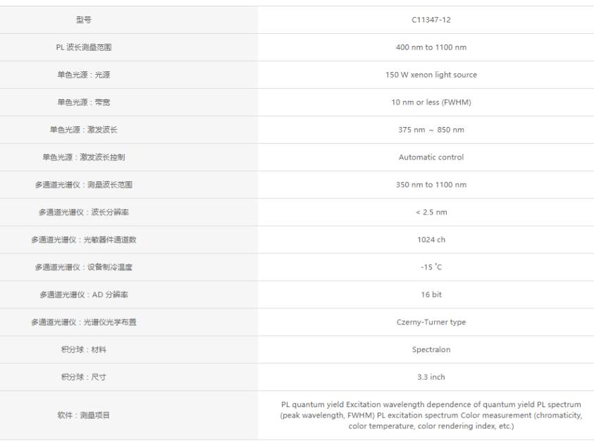This screenshot has height=441, width=594.
Task: Select the 16 bit value
Action: pyautogui.click(x=431, y=295)
